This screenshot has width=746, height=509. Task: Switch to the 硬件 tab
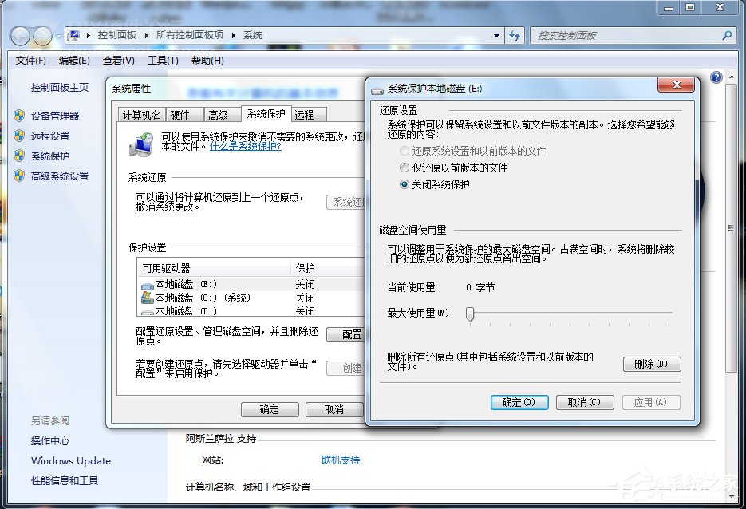click(184, 114)
